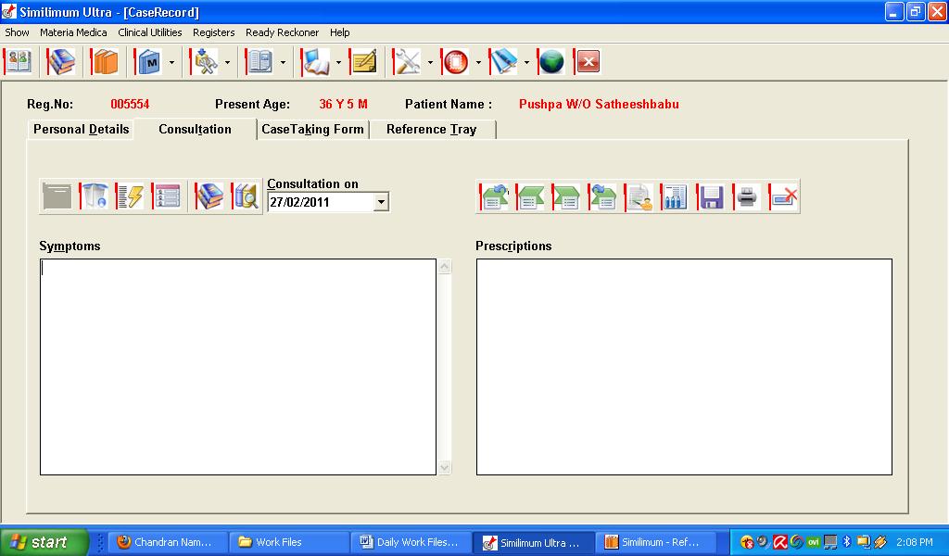Screen dimensions: 949x556
Task: Switch to the Personal Details tab
Action: [x=82, y=130]
